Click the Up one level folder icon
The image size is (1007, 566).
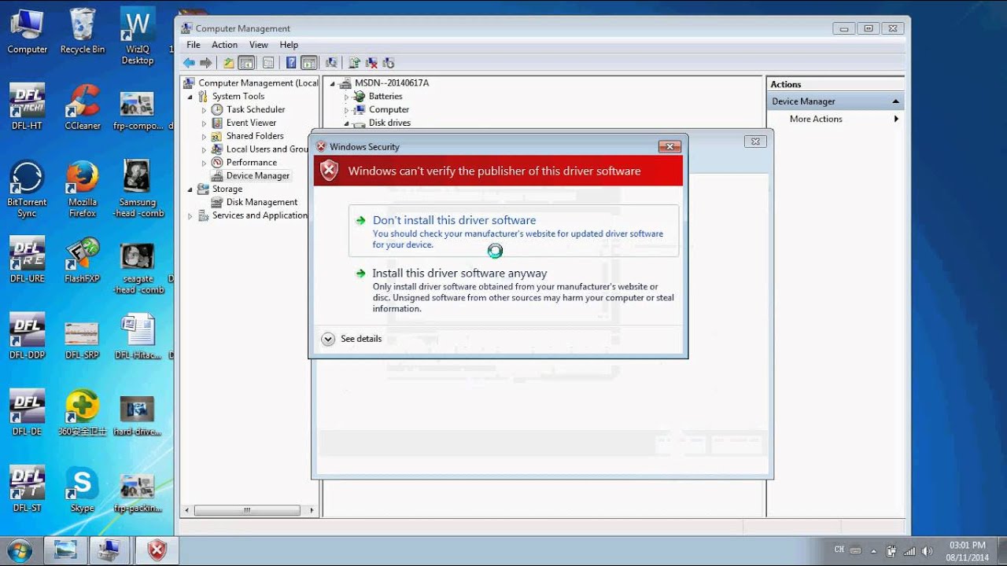[228, 63]
